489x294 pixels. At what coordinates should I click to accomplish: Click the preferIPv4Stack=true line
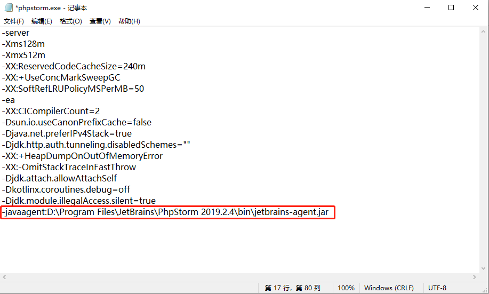pyautogui.click(x=67, y=134)
